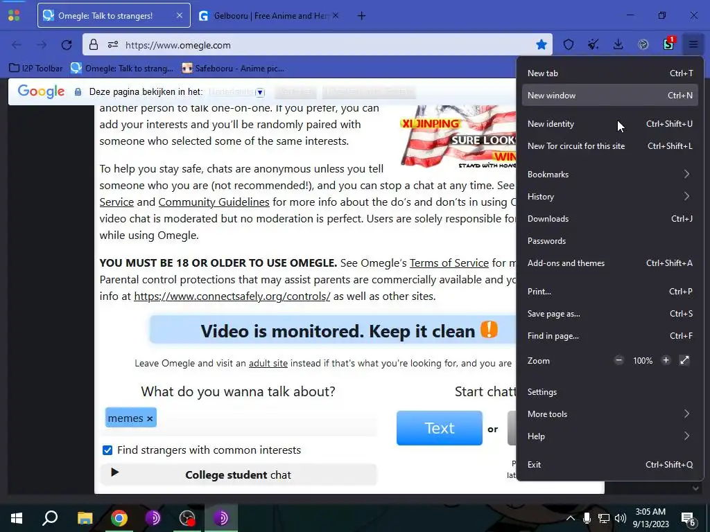Open Downloads from the menu
Screen dimensions: 710x532
tap(610, 218)
